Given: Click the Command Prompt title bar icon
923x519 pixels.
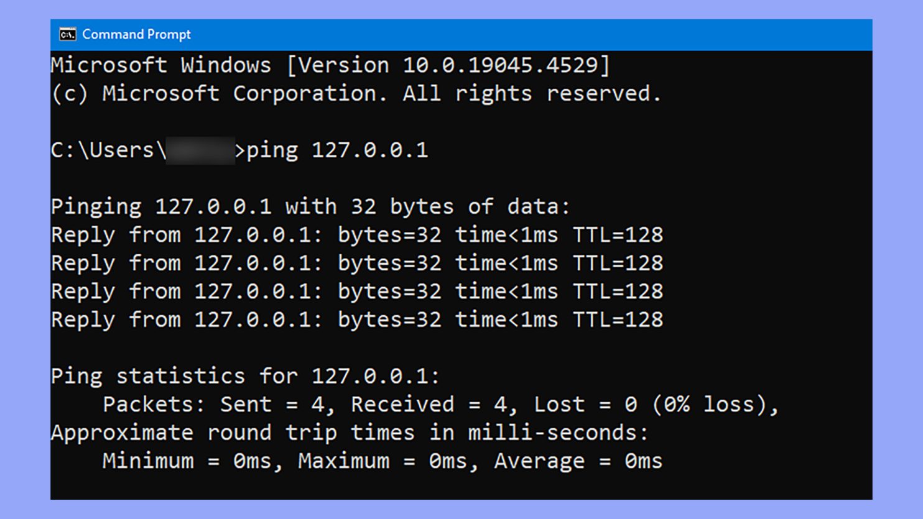Looking at the screenshot, I should coord(67,35).
